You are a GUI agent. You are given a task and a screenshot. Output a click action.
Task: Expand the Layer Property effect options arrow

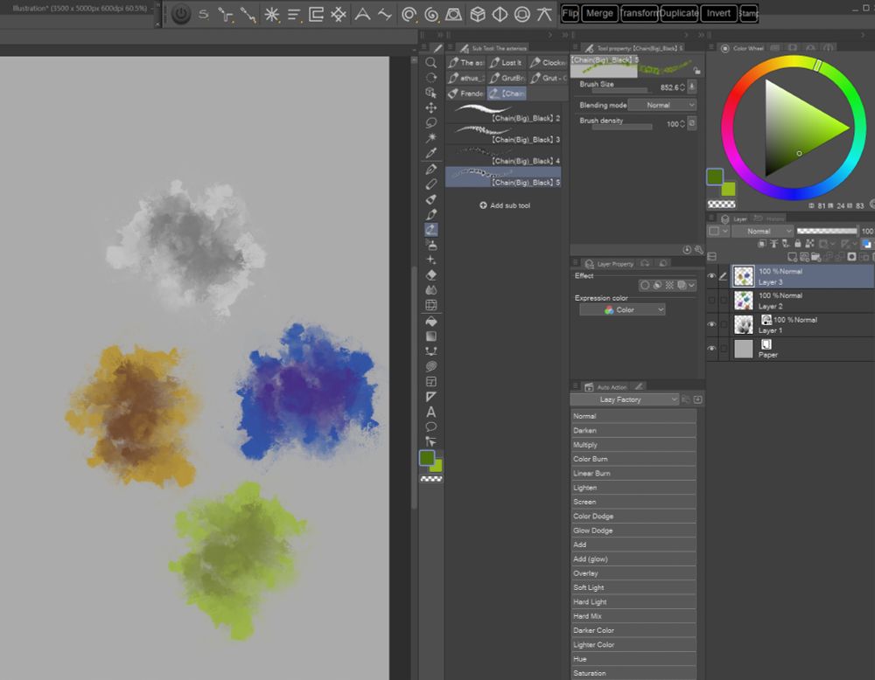click(x=692, y=286)
